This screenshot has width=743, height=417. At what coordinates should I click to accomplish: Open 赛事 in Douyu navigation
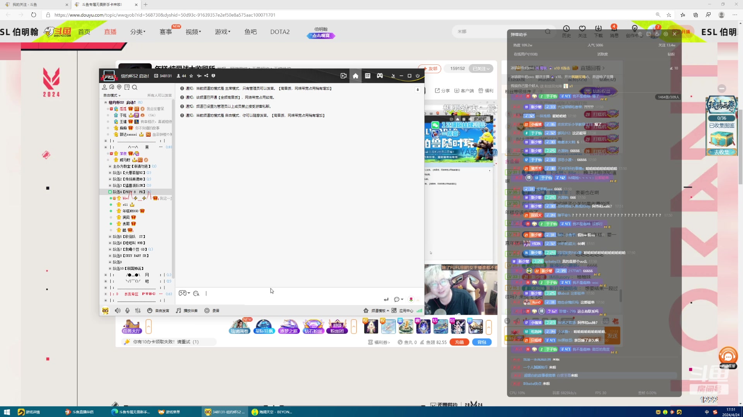(166, 32)
